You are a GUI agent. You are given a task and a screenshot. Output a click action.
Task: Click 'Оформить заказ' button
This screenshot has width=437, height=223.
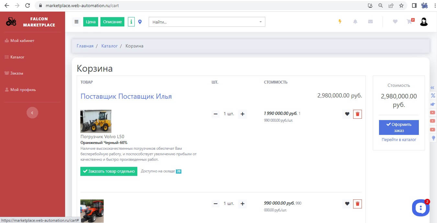coord(399,127)
